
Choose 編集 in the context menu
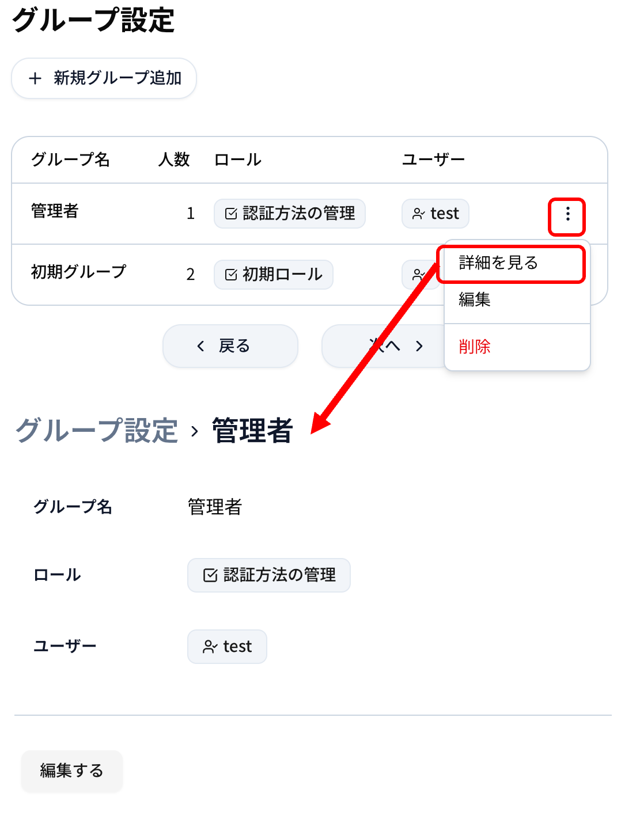(475, 299)
